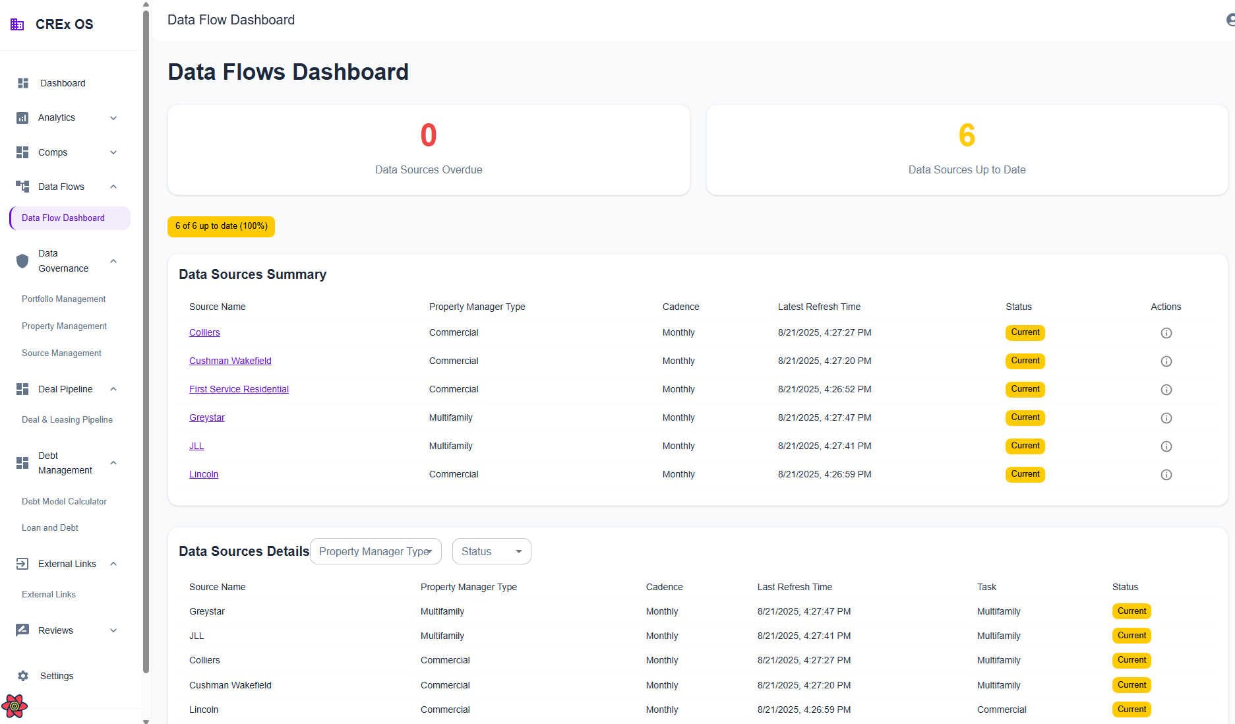
Task: Open the Property Manager Type filter dropdown
Action: 375,551
